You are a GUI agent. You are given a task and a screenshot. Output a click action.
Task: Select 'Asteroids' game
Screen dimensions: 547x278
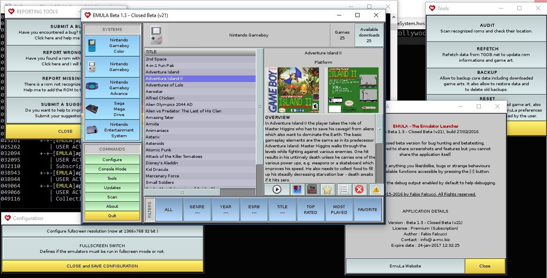coord(200,143)
